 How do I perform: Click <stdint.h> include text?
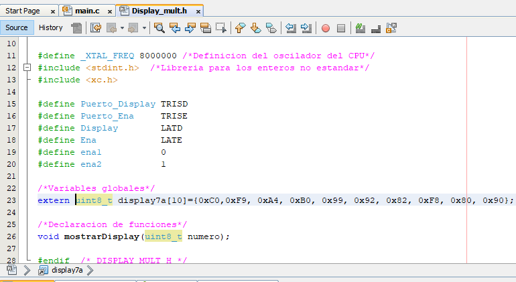[112, 68]
